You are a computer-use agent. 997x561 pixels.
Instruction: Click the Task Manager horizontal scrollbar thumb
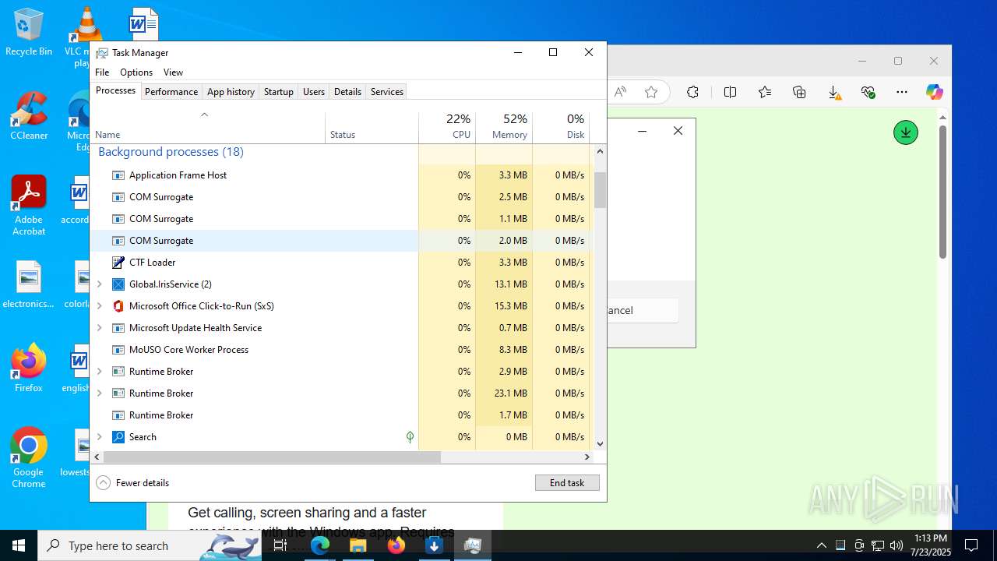(272, 457)
